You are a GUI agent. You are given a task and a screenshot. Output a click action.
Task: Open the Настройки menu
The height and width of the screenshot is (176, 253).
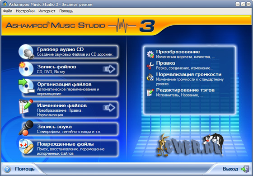tap(25, 11)
